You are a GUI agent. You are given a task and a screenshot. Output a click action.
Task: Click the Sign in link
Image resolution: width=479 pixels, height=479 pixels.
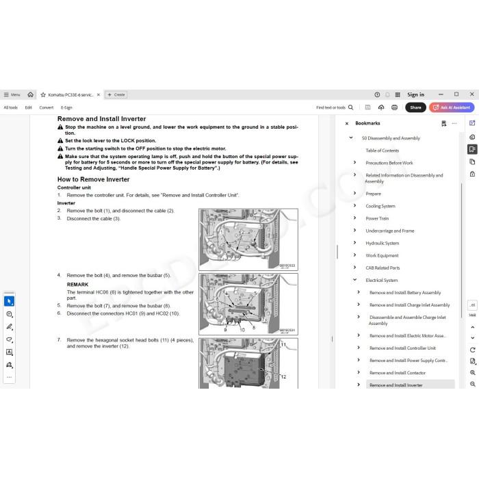(415, 94)
